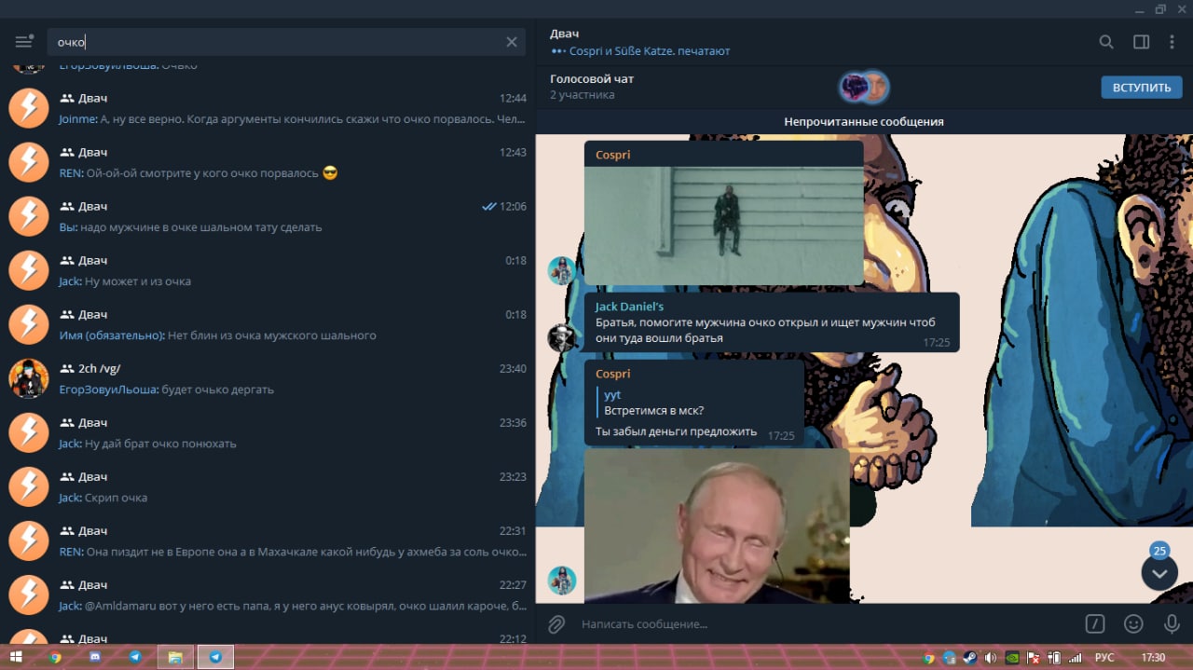
Task: Open Jack Daniel's avatar in chat
Action: pos(562,337)
